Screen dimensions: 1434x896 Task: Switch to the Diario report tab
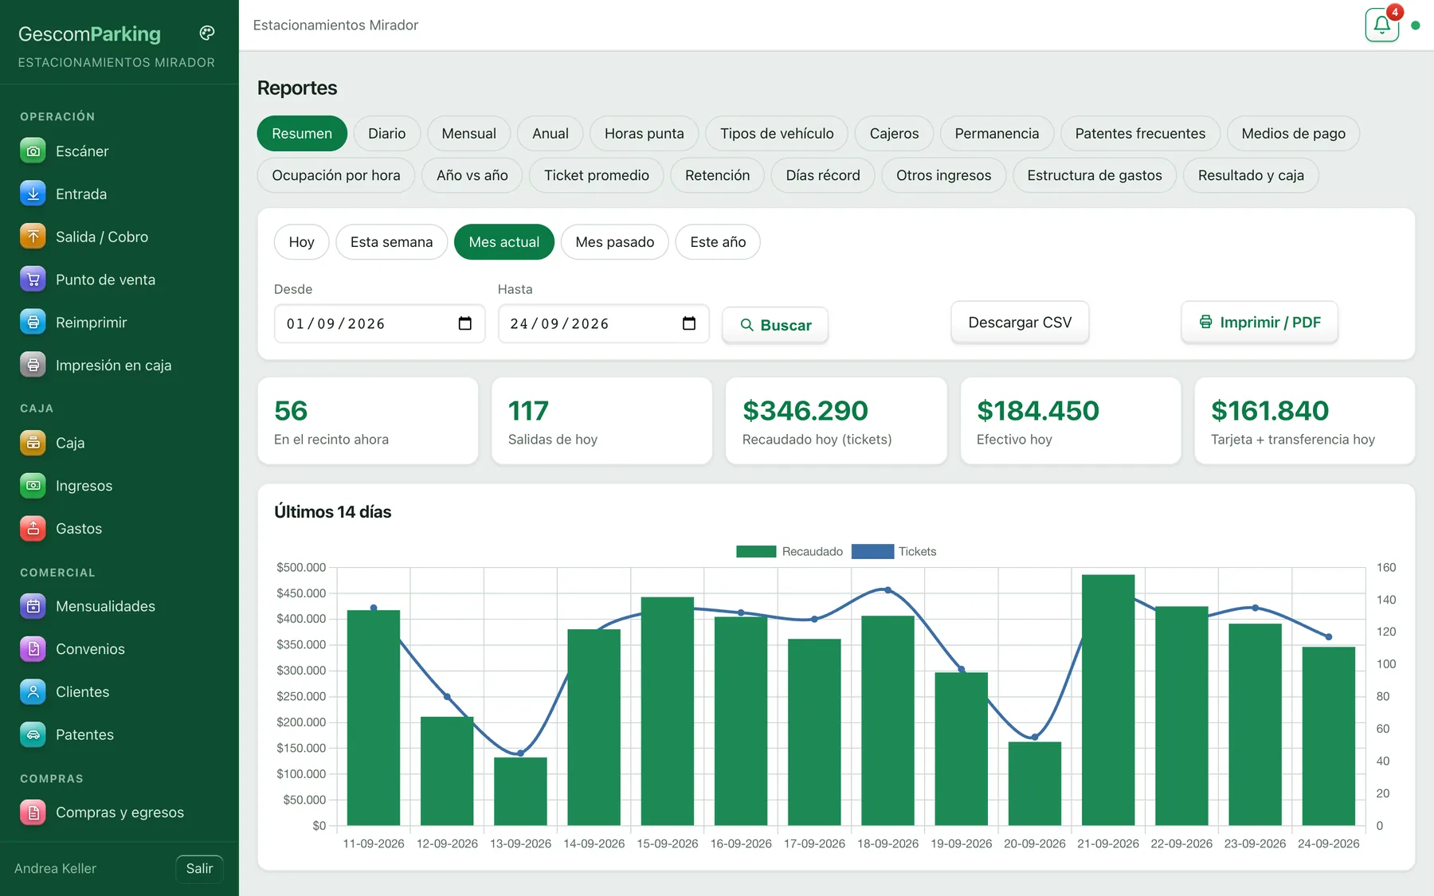tap(386, 133)
